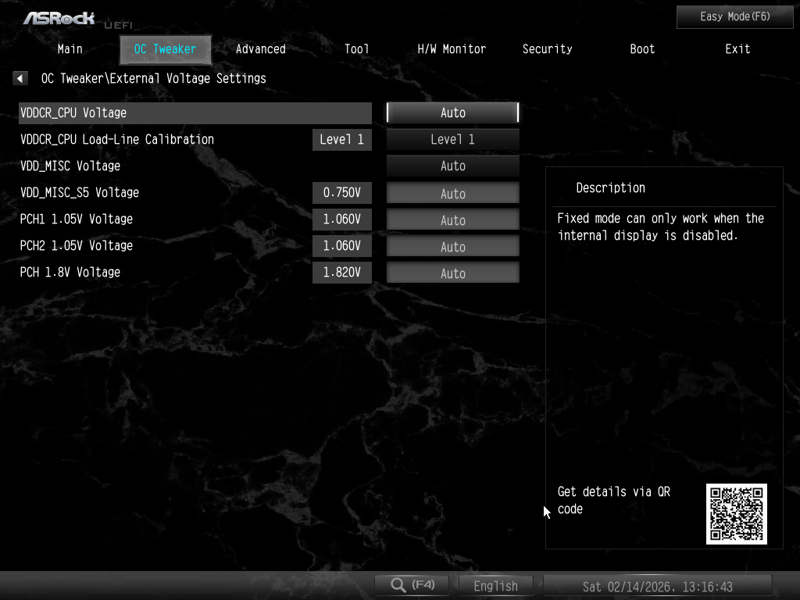Click the back arrow icon beside breadcrumb
800x600 pixels.
point(20,78)
